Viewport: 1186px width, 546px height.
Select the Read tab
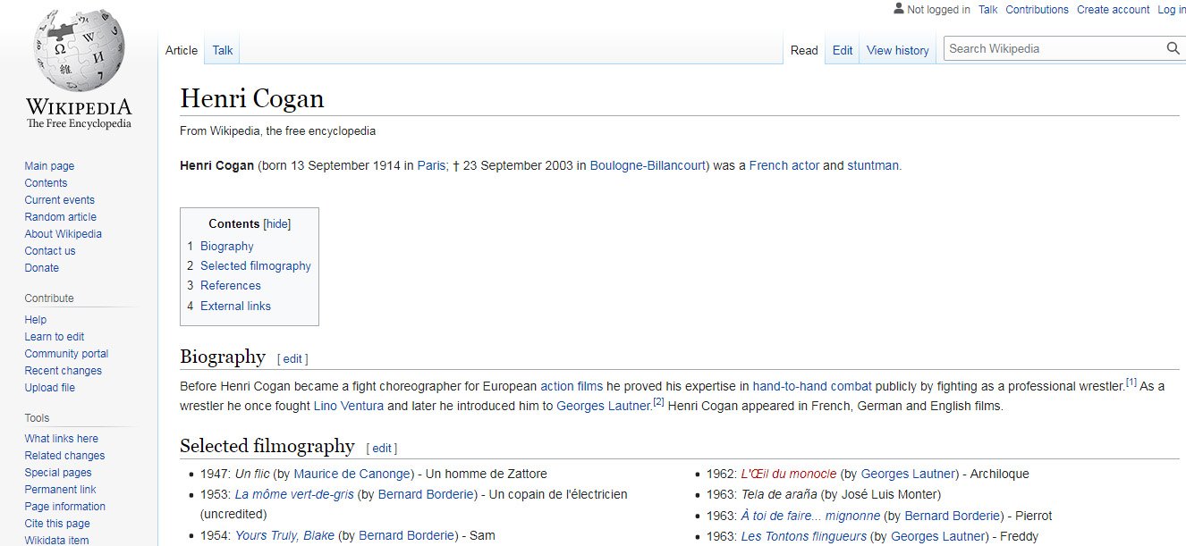[804, 50]
